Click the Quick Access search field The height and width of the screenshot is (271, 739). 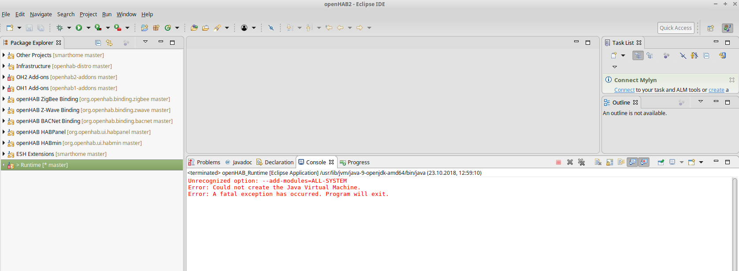pyautogui.click(x=676, y=28)
